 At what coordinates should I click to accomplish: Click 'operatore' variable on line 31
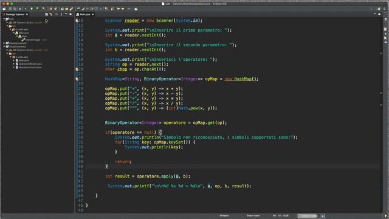[174, 123]
